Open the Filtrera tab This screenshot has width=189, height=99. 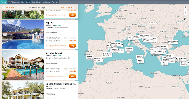(x=3, y=2)
